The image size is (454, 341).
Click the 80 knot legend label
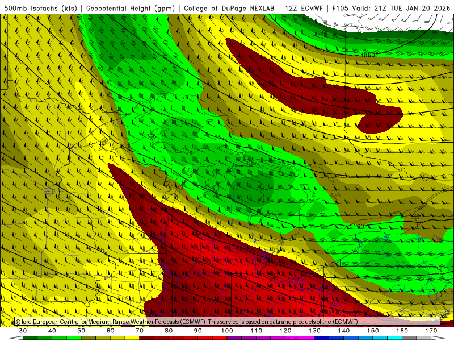(x=169, y=331)
